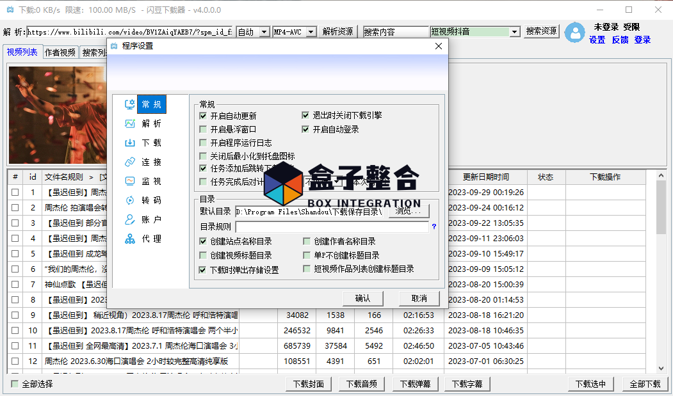Click the 闪豆下载器 app icon in title bar

click(x=10, y=10)
